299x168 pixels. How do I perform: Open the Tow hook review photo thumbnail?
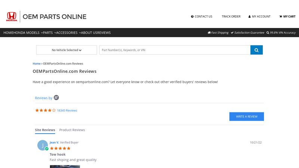tap(65, 167)
